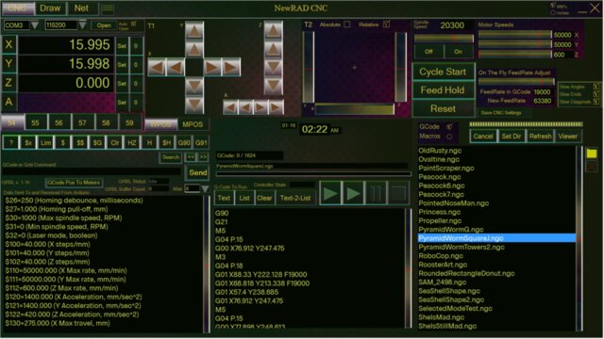Select RoosterArt.ngc in the file list
604x339 pixels.
coord(443,265)
